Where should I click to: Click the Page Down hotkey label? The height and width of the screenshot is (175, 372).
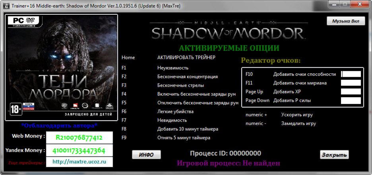coord(258,100)
